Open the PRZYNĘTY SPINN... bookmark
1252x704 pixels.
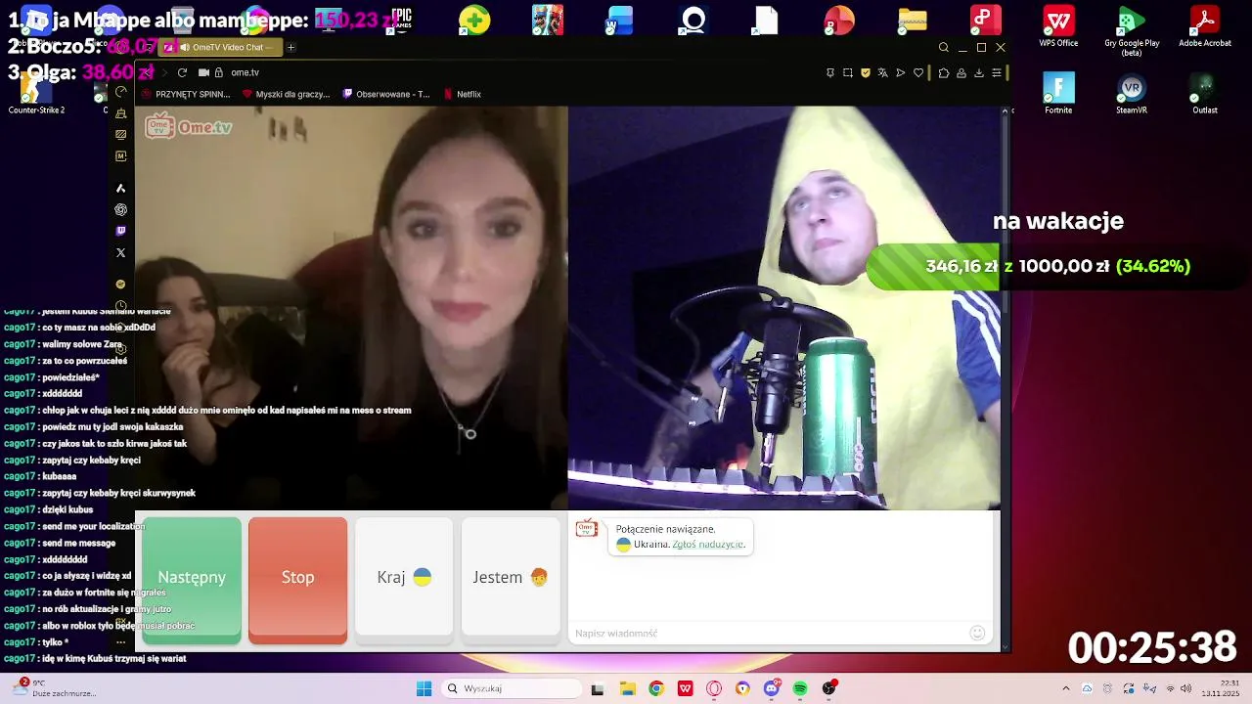click(186, 94)
